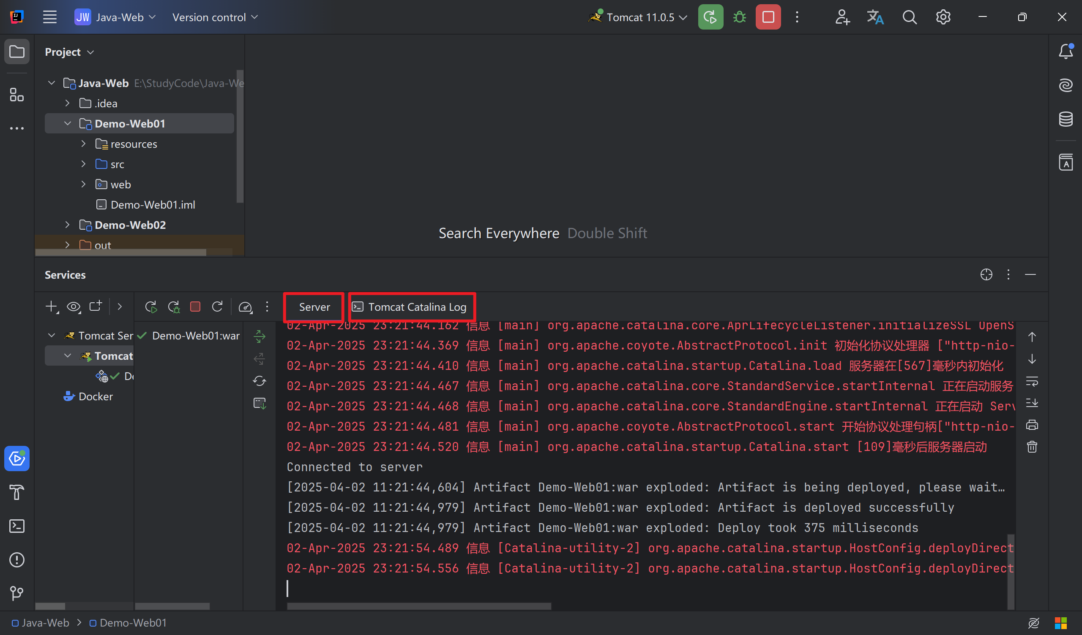Open the main hamburger menu
This screenshot has width=1082, height=635.
(x=50, y=17)
